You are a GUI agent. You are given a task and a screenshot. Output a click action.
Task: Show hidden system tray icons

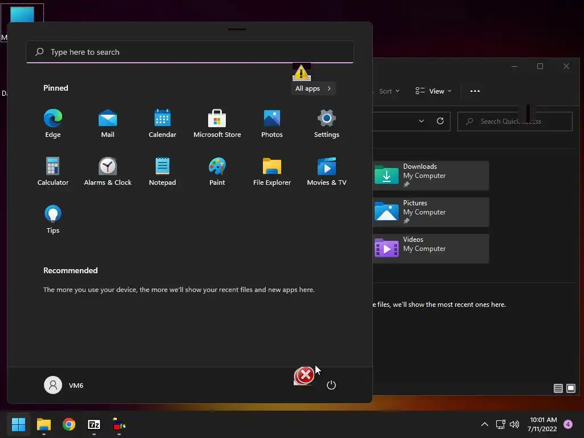485,424
